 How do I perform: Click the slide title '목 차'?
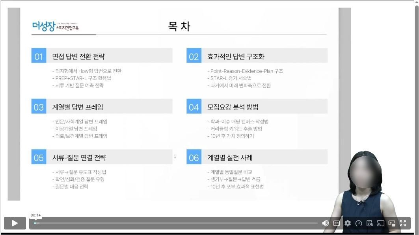coord(179,26)
